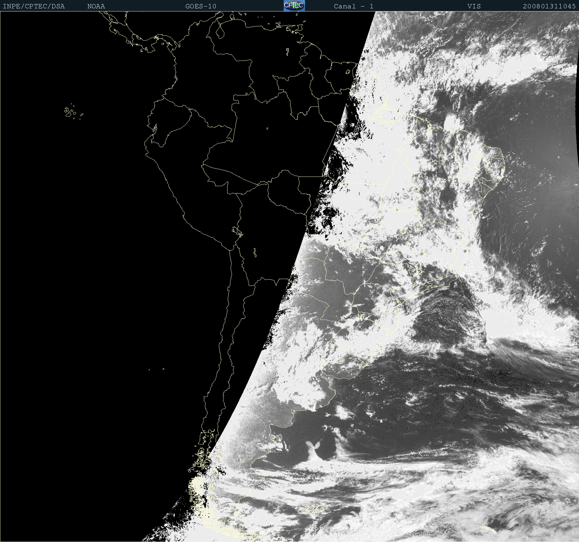Image resolution: width=579 pixels, height=542 pixels.
Task: Click the VIS channel type label
Action: coord(474,6)
